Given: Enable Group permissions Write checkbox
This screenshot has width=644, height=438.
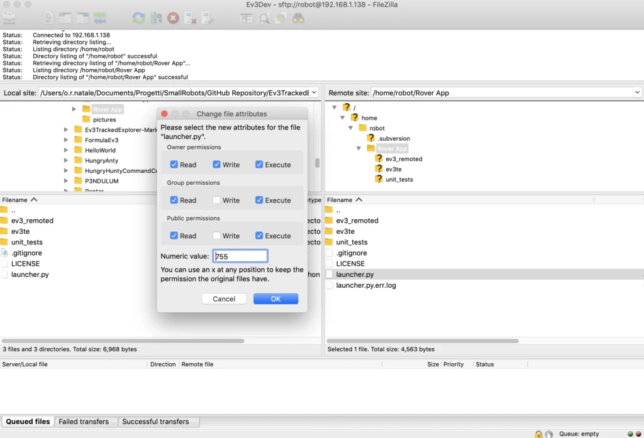Looking at the screenshot, I should click(x=216, y=200).
